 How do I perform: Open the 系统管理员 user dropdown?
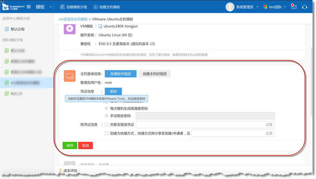tap(257, 7)
